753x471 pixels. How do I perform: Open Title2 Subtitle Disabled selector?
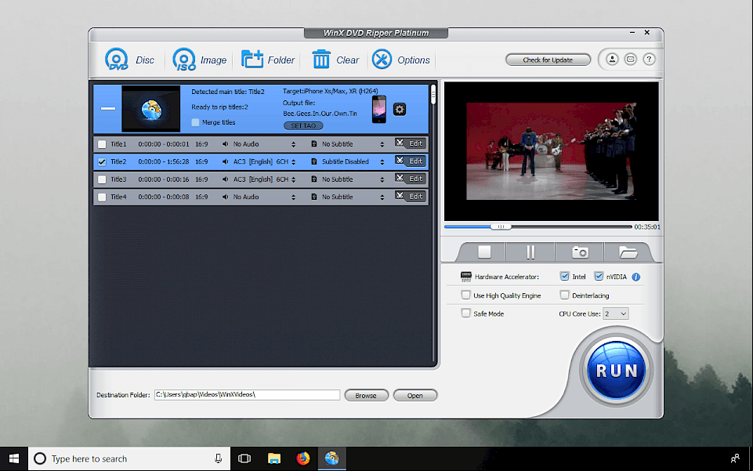pyautogui.click(x=382, y=161)
